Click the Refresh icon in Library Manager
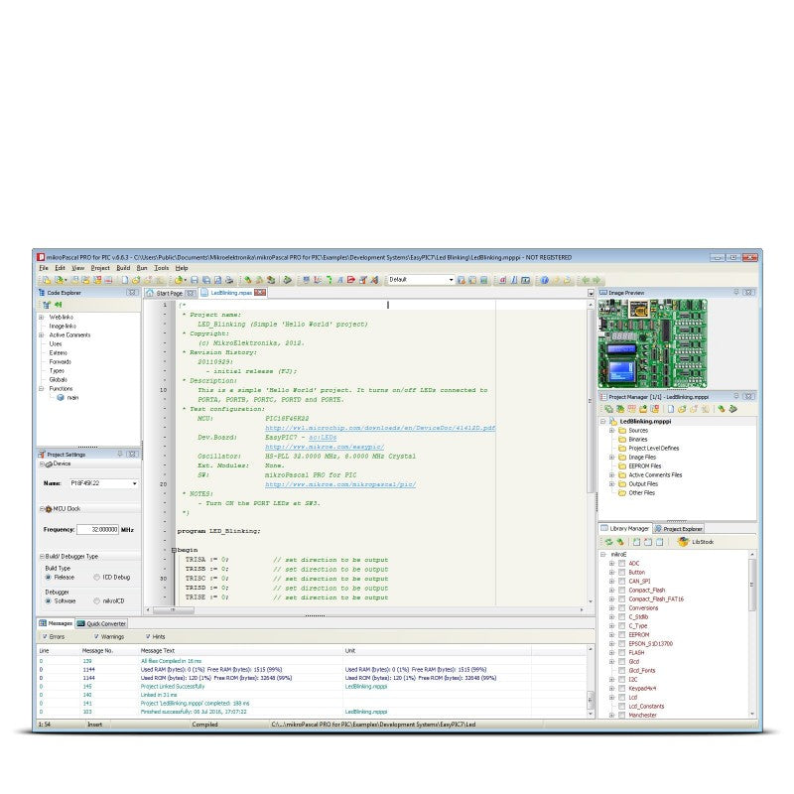Viewport: 794px width, 794px height. click(x=609, y=541)
